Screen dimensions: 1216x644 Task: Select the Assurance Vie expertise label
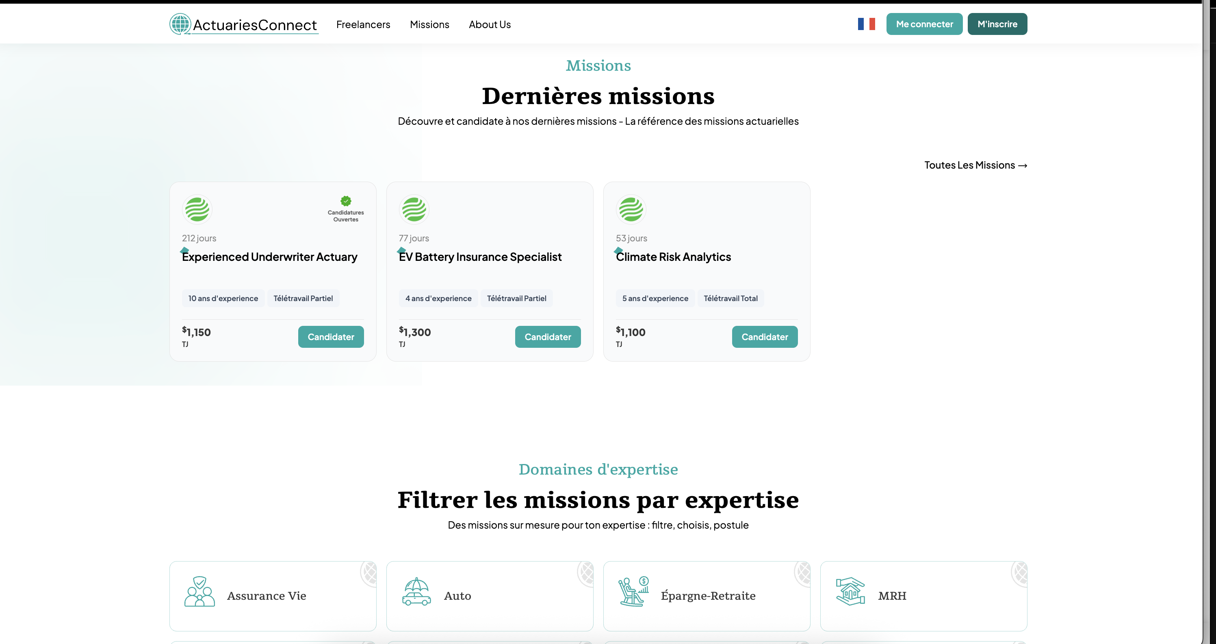[x=267, y=596]
